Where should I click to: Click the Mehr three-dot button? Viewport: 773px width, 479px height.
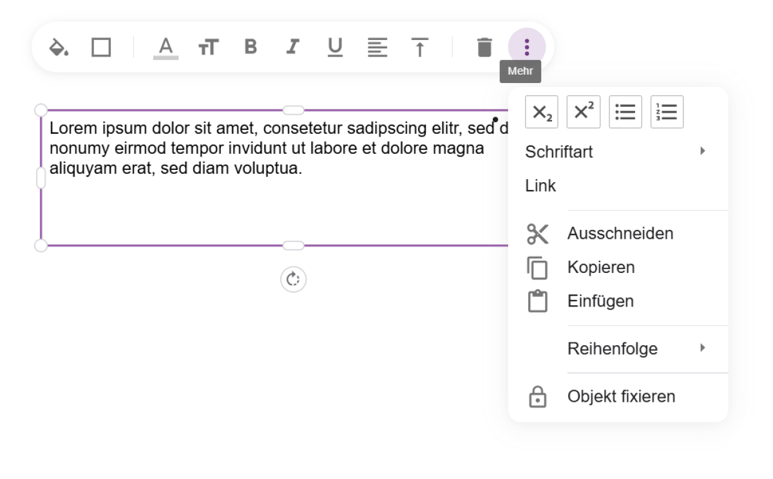coord(527,47)
